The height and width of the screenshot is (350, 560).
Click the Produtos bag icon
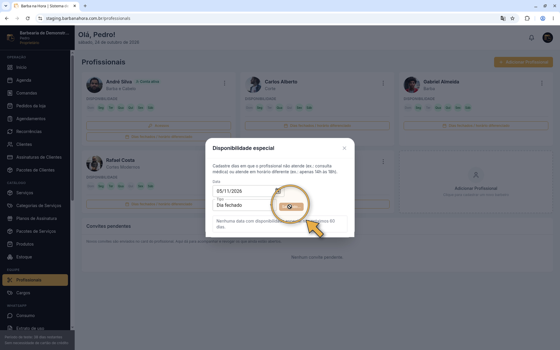[10, 244]
